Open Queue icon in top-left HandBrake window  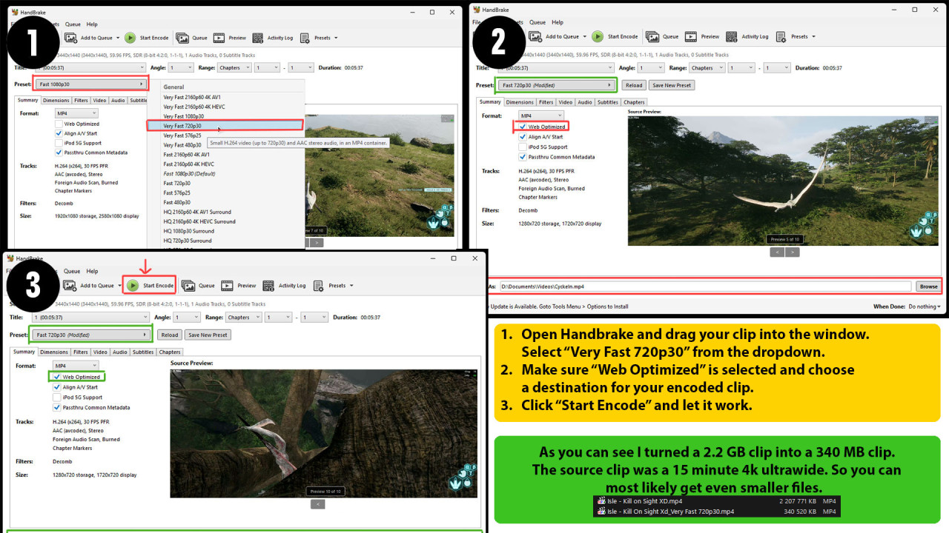point(184,38)
